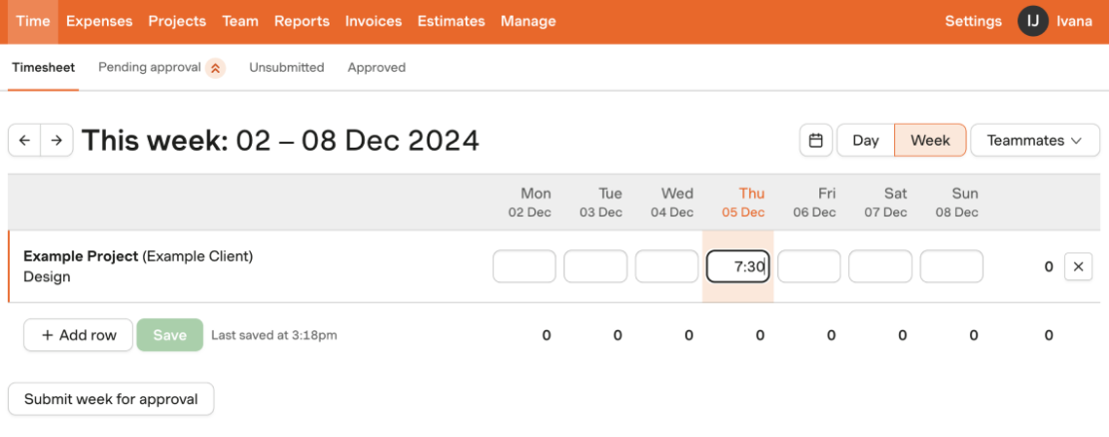Open Settings in the top bar
The height and width of the screenshot is (437, 1109).
973,21
